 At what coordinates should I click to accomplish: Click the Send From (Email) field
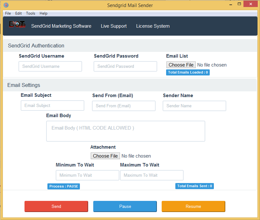pos(124,106)
